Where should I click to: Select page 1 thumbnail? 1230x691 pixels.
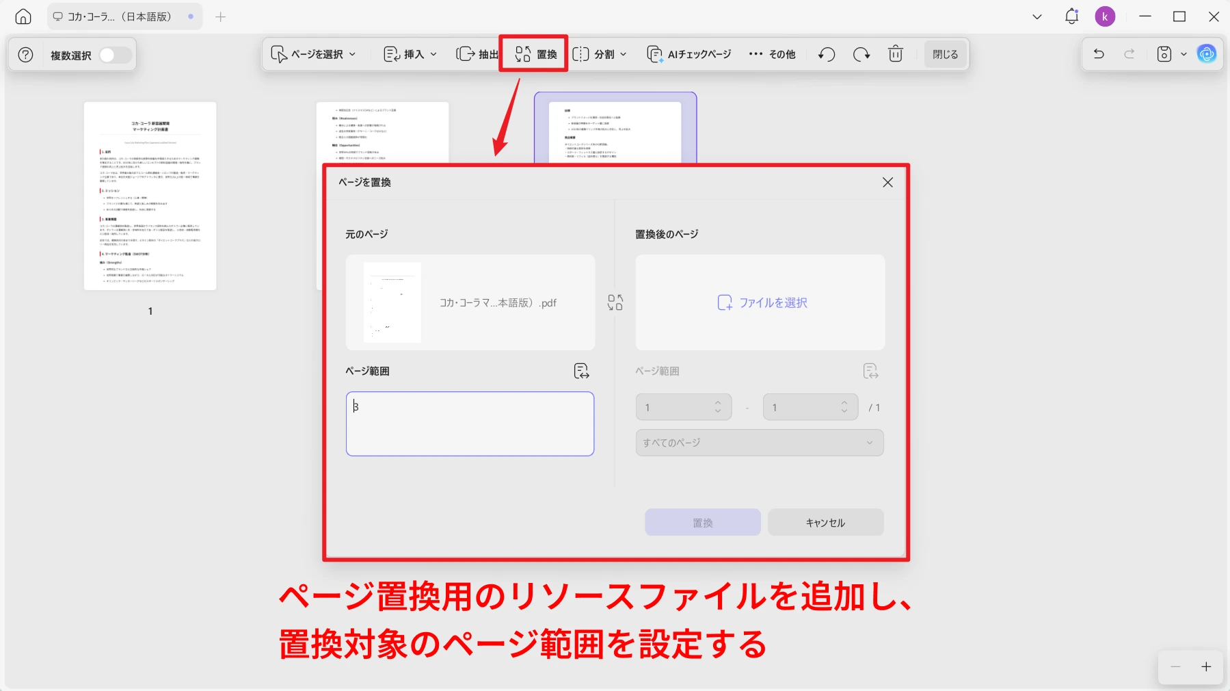coord(150,196)
